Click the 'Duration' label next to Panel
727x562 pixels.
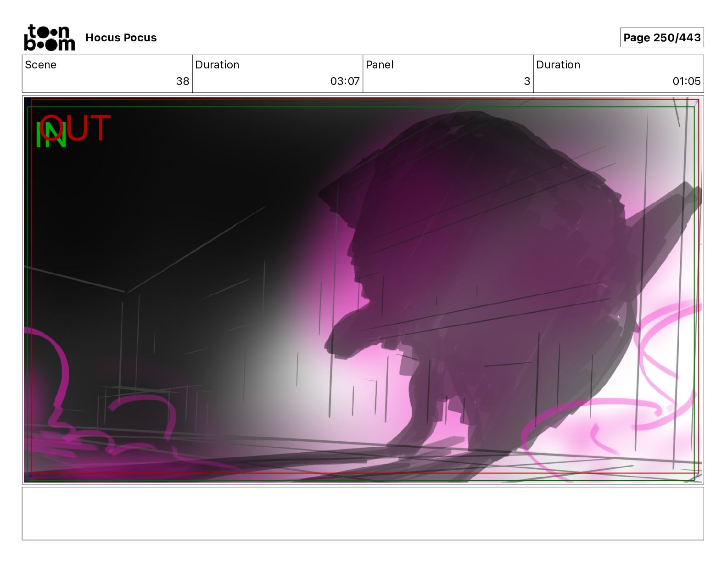[558, 65]
